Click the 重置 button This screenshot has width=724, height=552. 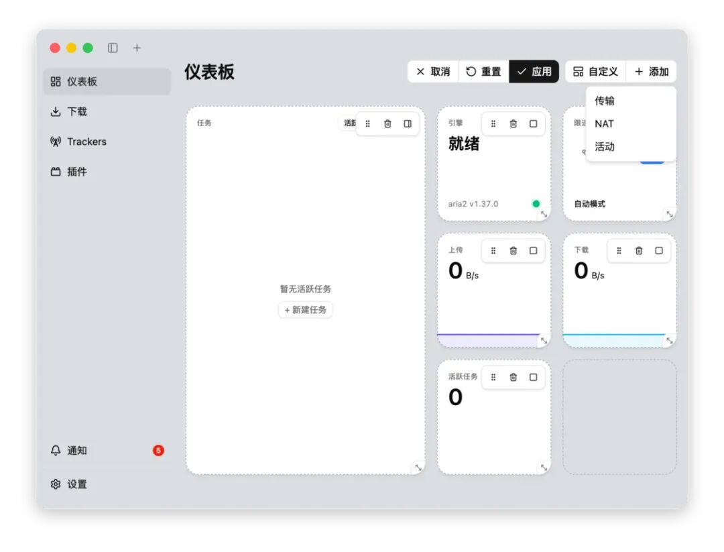(x=483, y=72)
